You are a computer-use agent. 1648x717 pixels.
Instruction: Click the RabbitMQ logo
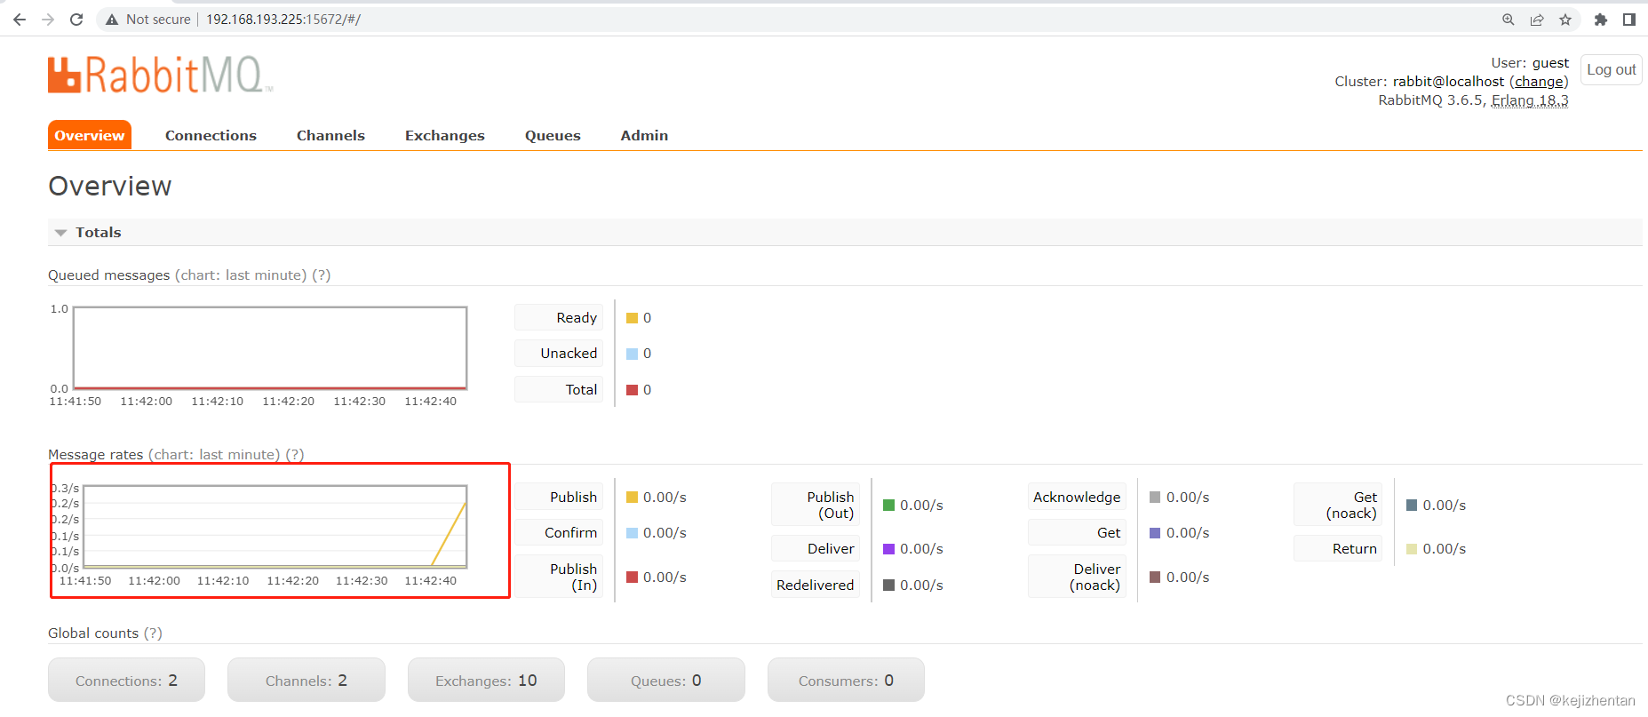(x=160, y=75)
